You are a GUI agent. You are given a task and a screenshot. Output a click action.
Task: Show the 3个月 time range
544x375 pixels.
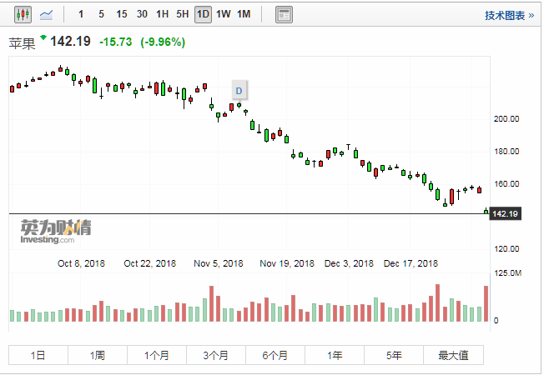216,355
